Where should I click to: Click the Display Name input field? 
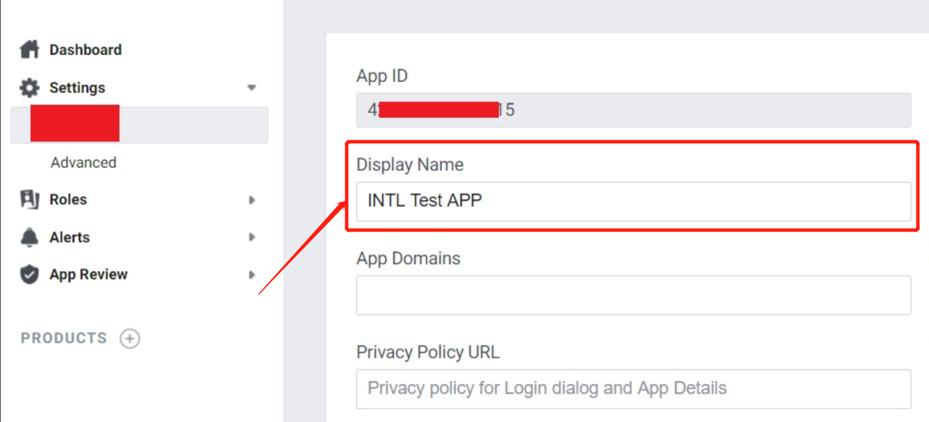point(633,201)
